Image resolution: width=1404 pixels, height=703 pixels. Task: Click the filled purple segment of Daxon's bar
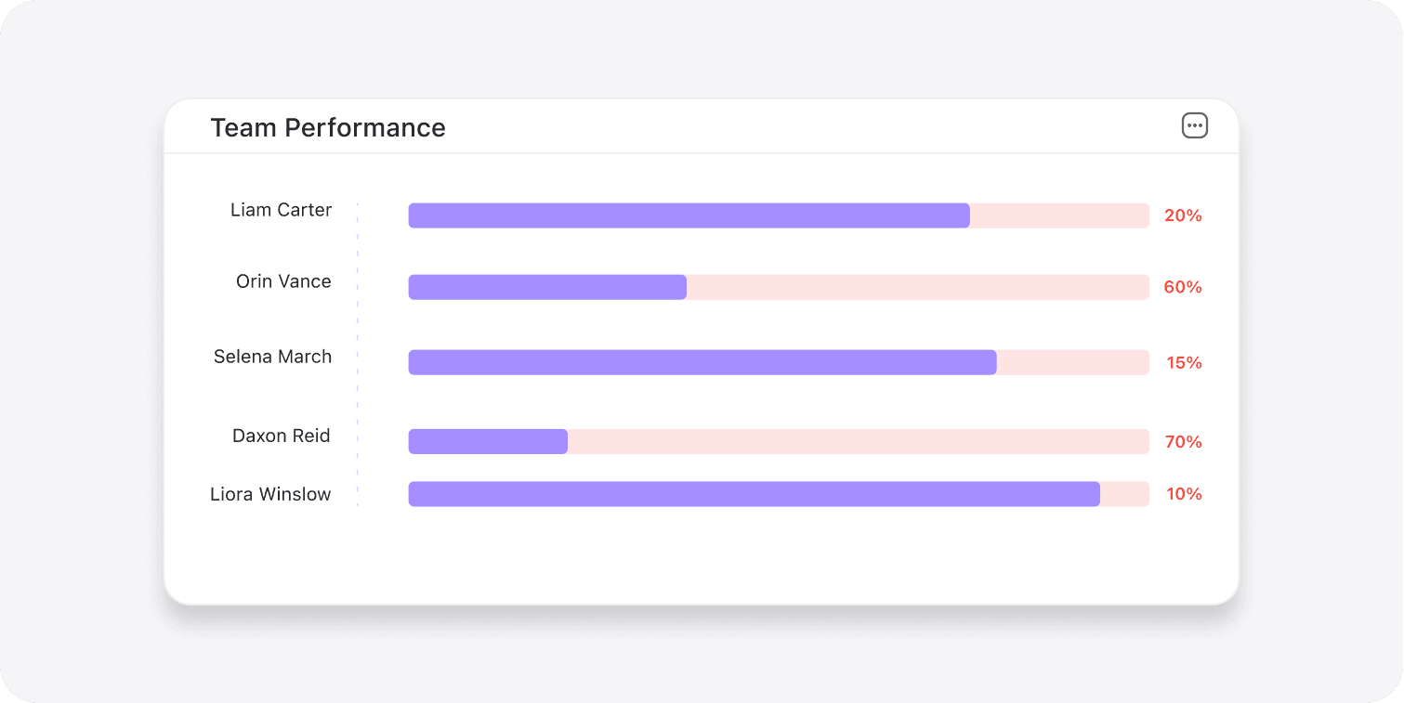coord(488,441)
